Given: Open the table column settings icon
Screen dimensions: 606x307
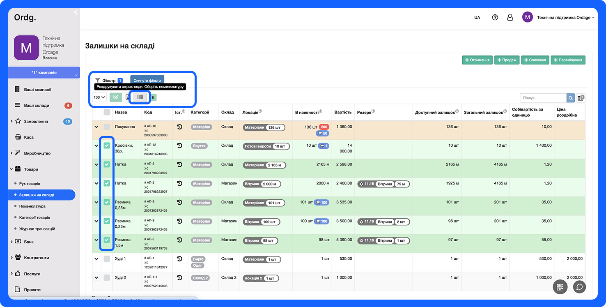Looking at the screenshot, I should [581, 98].
